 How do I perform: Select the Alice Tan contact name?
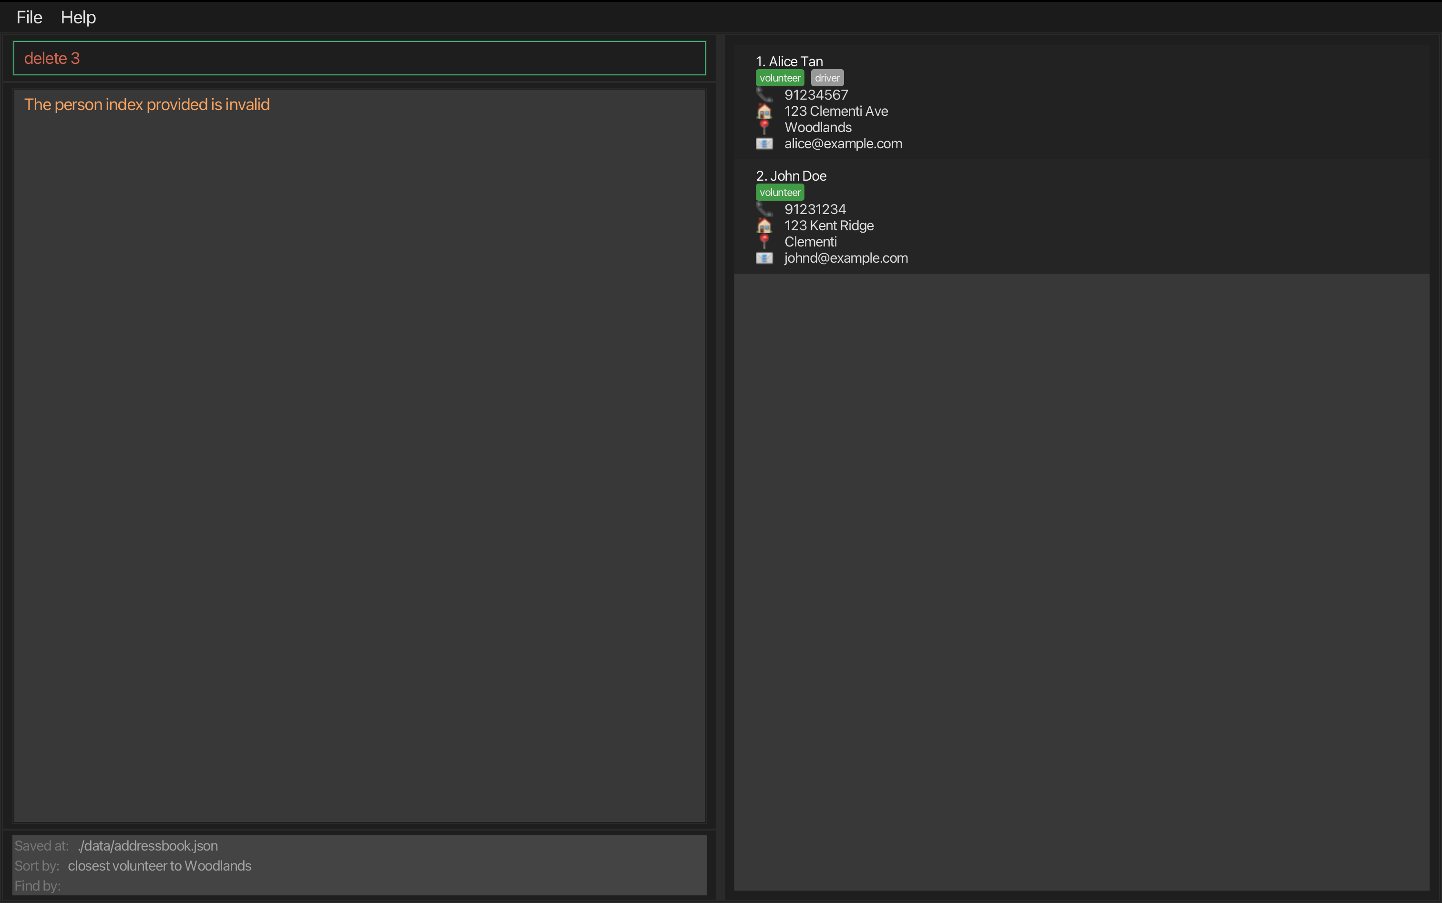tap(789, 62)
